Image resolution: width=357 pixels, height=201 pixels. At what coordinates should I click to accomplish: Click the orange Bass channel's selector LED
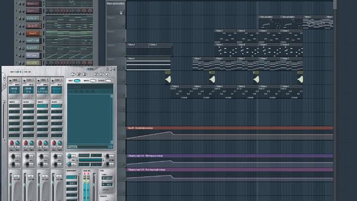pyautogui.click(x=44, y=33)
